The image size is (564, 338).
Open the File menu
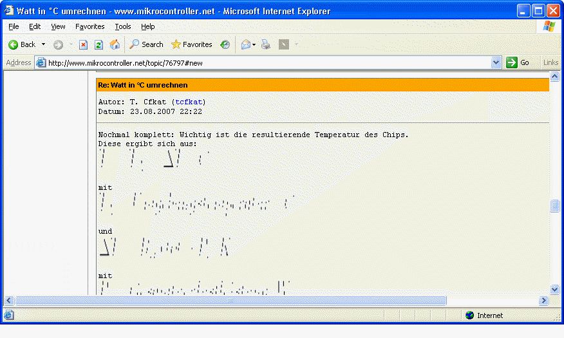(14, 26)
